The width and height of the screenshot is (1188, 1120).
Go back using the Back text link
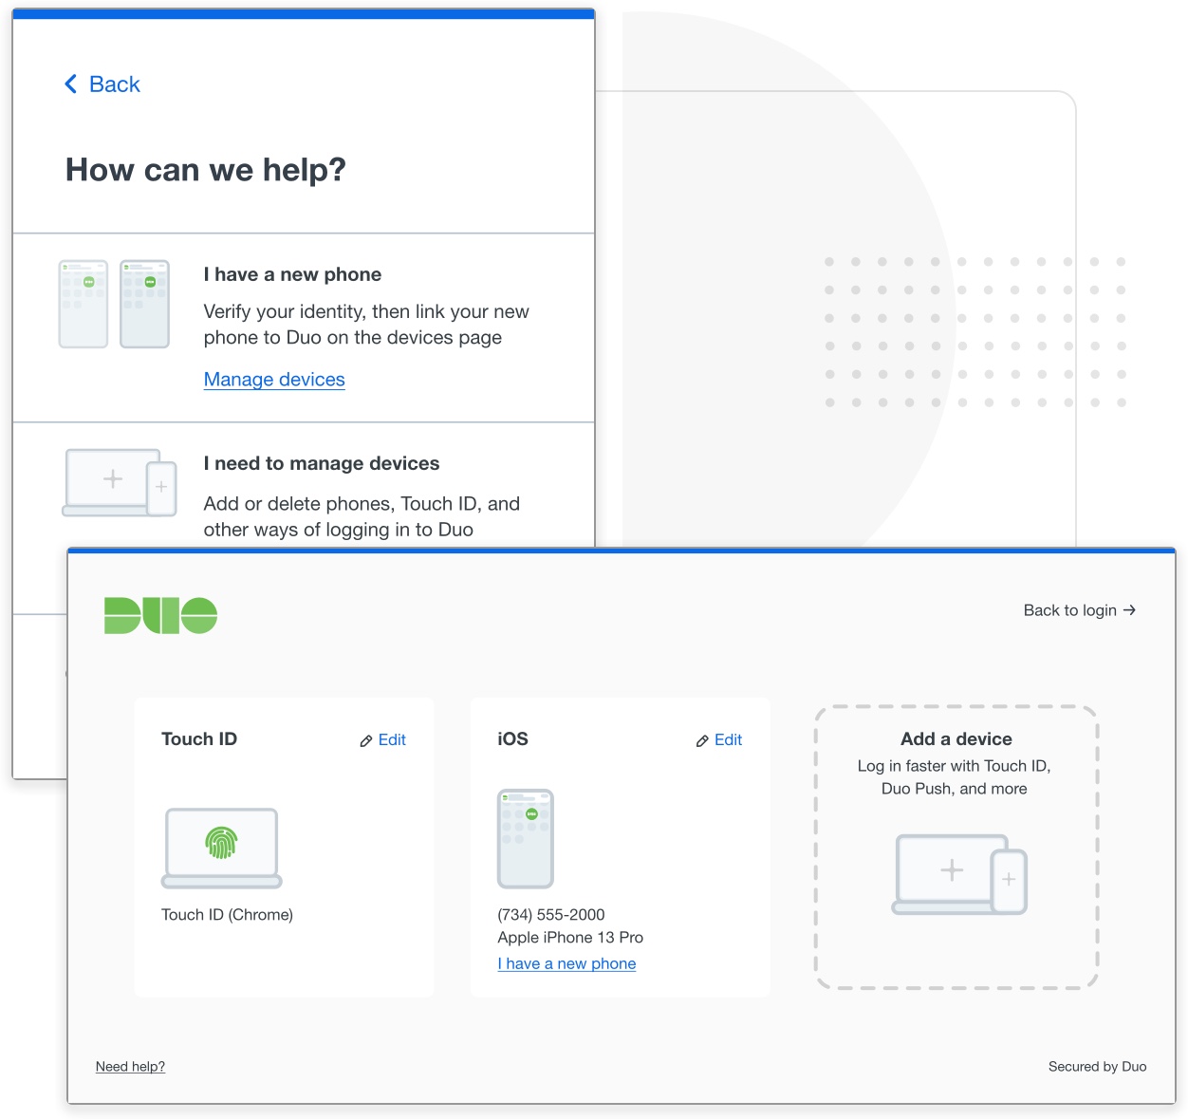[115, 84]
